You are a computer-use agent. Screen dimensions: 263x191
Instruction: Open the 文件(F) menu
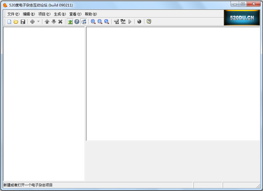[x=13, y=14]
